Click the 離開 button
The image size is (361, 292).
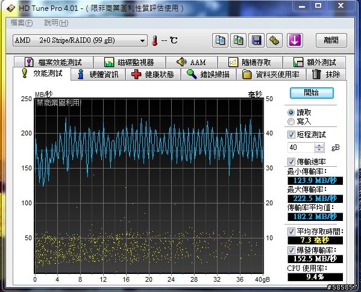coord(331,40)
